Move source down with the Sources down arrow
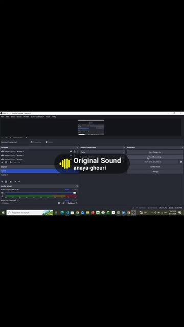The height and width of the screenshot is (327, 184). (19, 162)
